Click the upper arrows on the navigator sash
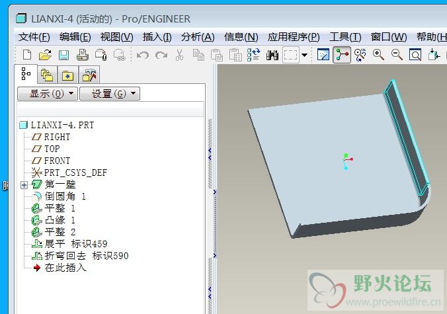 pos(210,154)
